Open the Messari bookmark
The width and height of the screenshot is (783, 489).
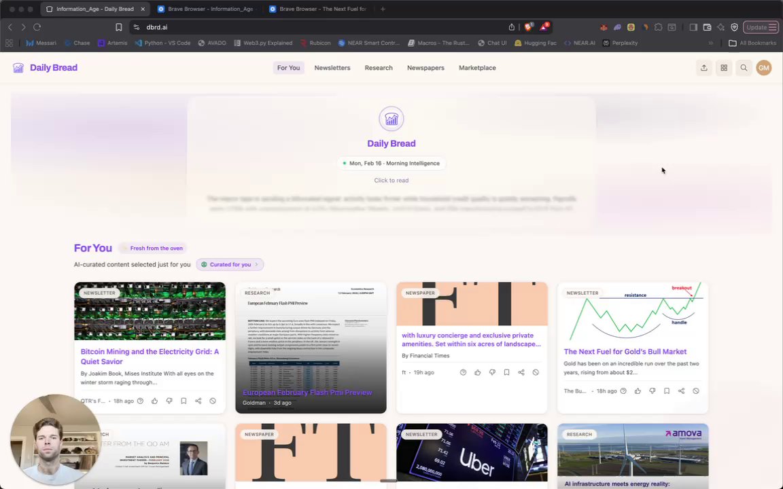coord(41,43)
